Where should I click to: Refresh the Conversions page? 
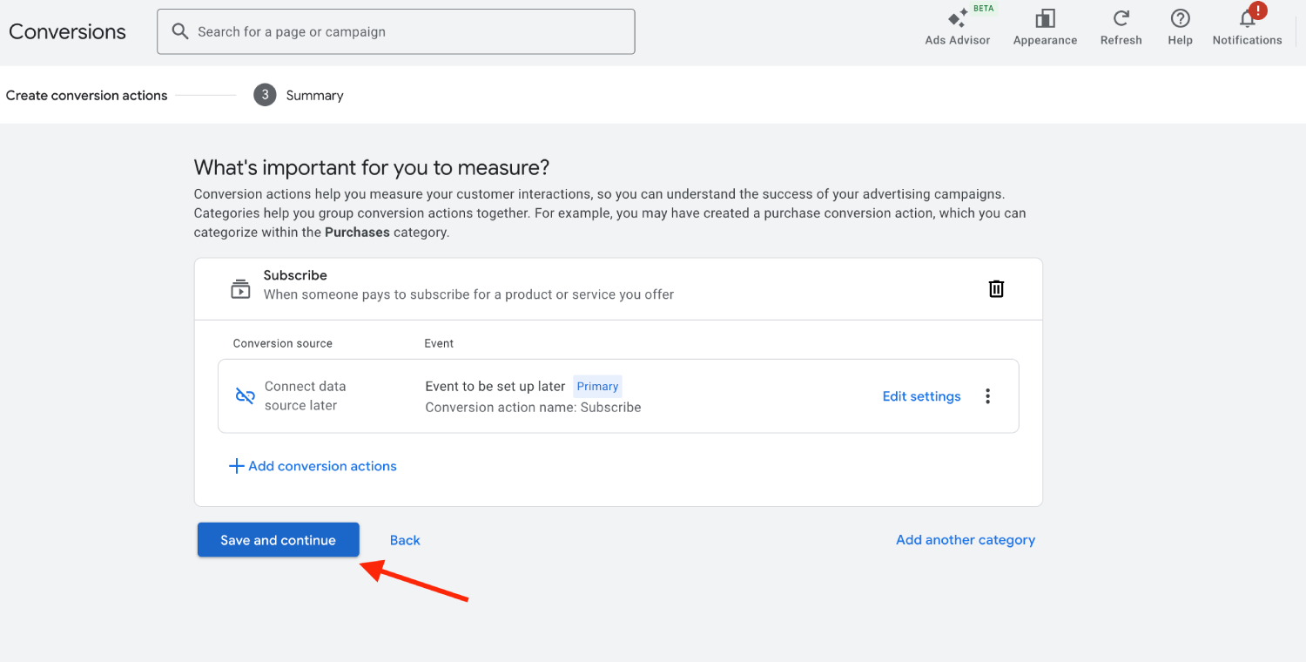click(x=1121, y=28)
